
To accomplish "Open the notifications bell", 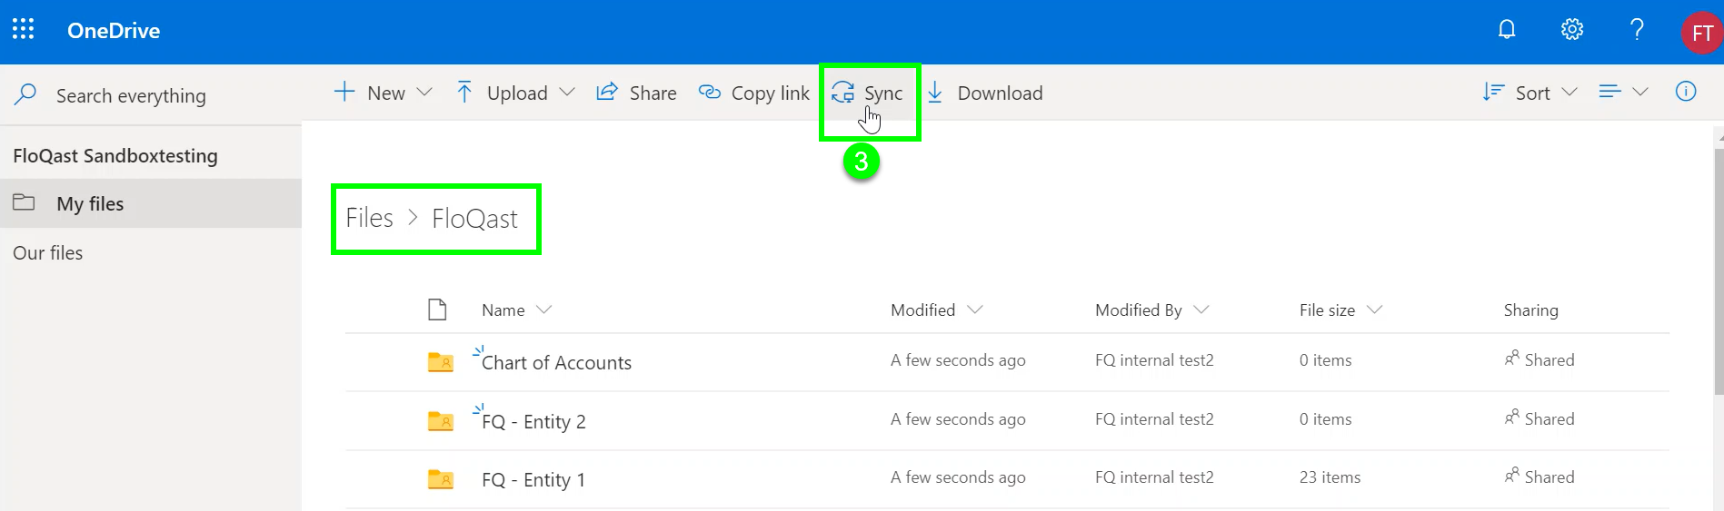I will pyautogui.click(x=1507, y=30).
